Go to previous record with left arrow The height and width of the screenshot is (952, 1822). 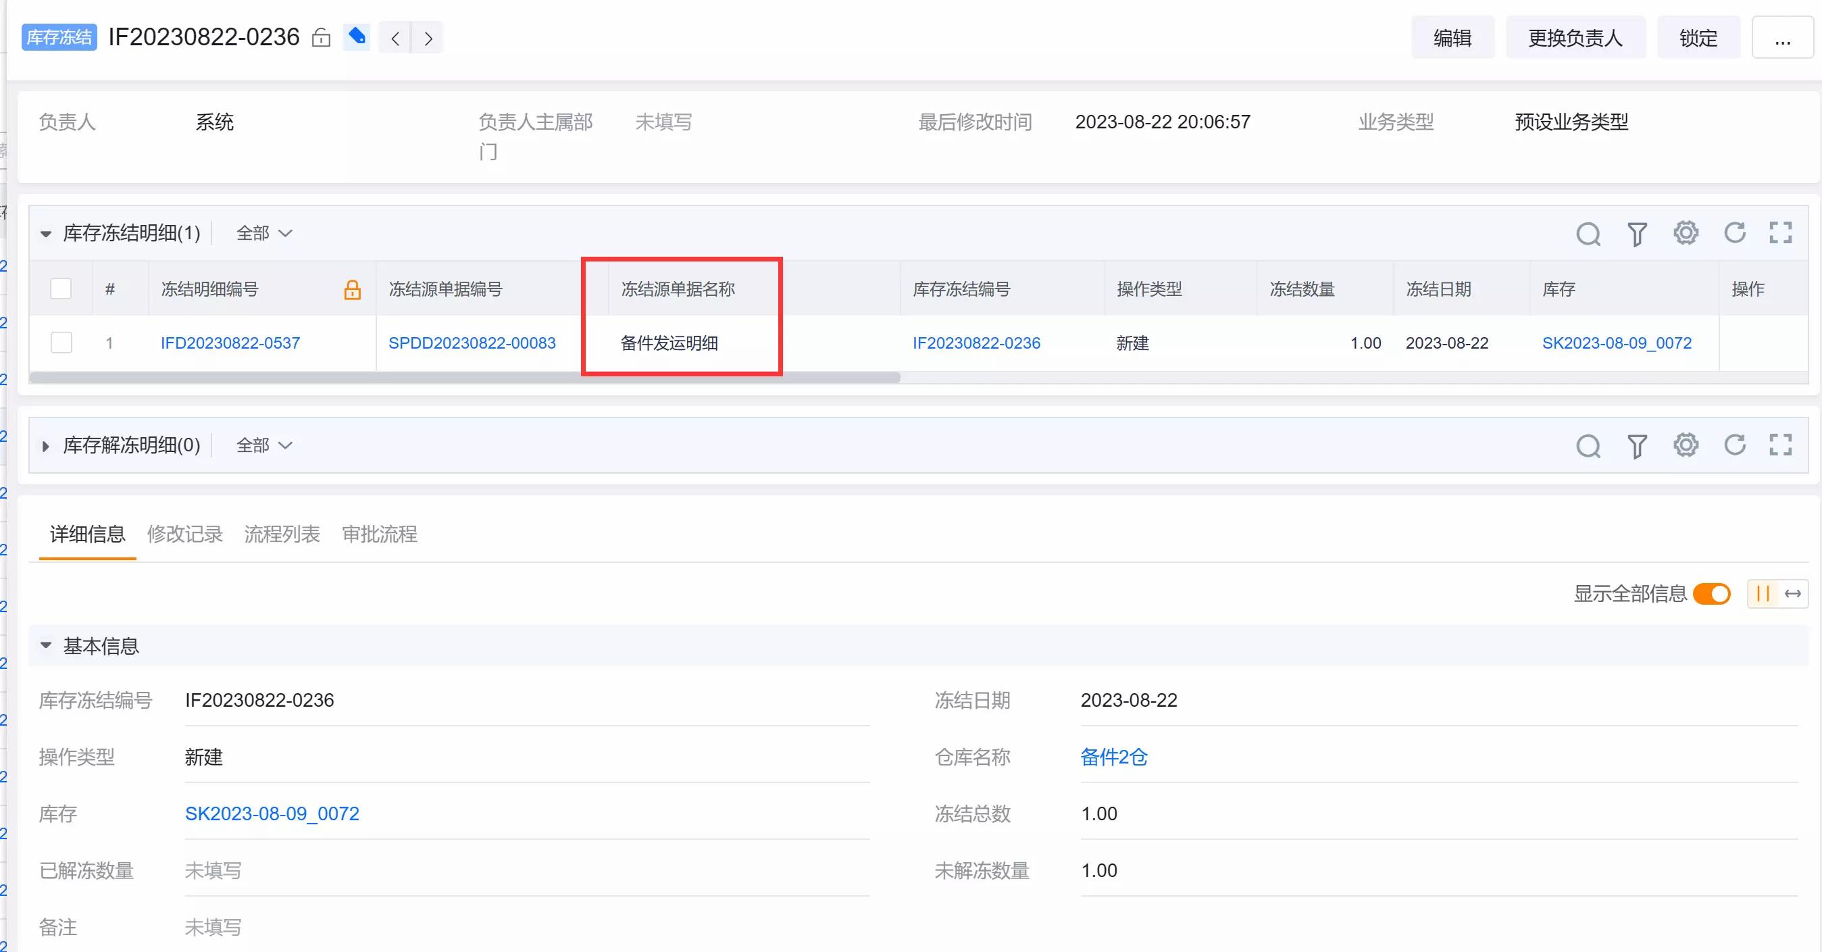[395, 37]
